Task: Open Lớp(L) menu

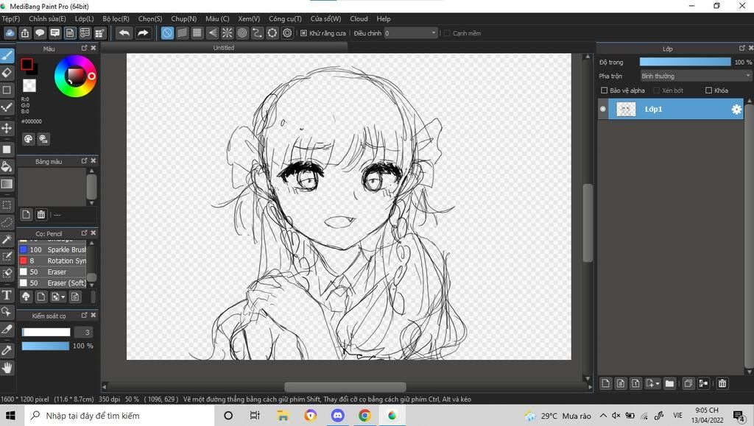Action: [x=84, y=18]
